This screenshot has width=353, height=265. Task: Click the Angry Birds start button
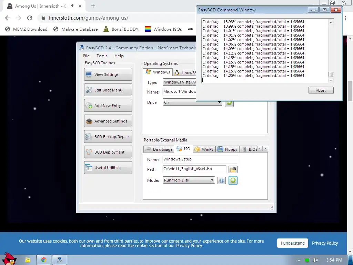tap(9, 259)
